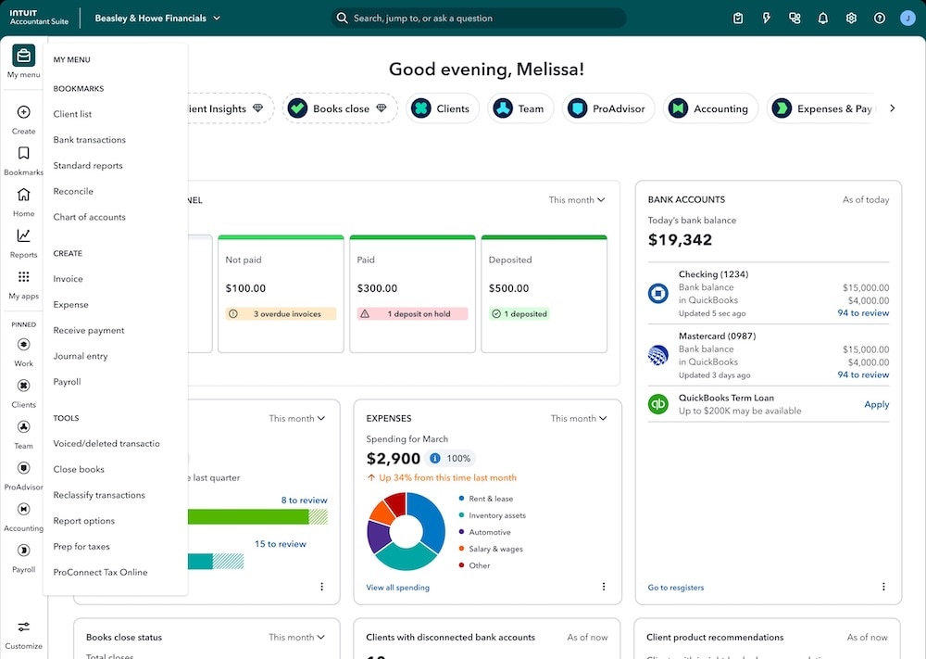Open the notifications bell icon
Viewport: 926px width, 659px height.
pyautogui.click(x=822, y=18)
